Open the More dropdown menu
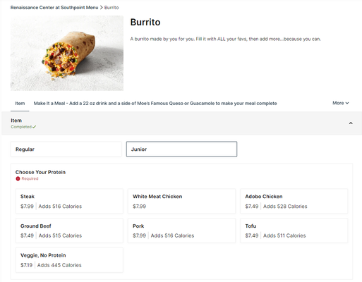This screenshot has width=362, height=282. 340,103
